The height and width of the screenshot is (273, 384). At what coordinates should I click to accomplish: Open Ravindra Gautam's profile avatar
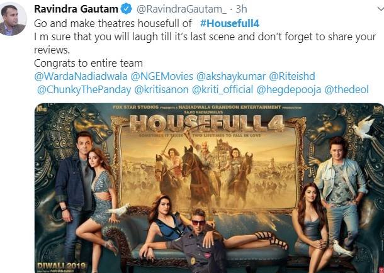(x=12, y=19)
